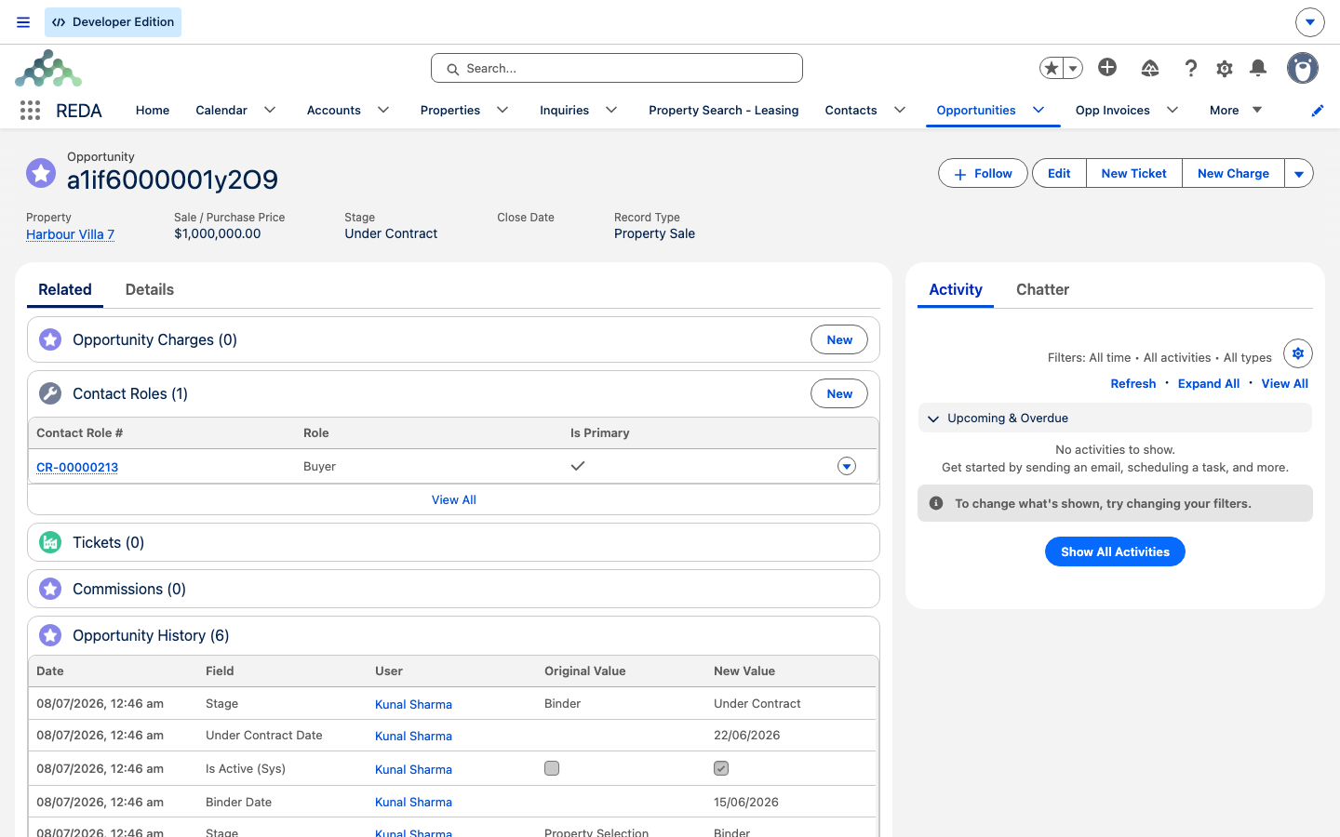Image resolution: width=1340 pixels, height=837 pixels.
Task: Open Calendar tab dropdown chevron
Action: tap(270, 110)
